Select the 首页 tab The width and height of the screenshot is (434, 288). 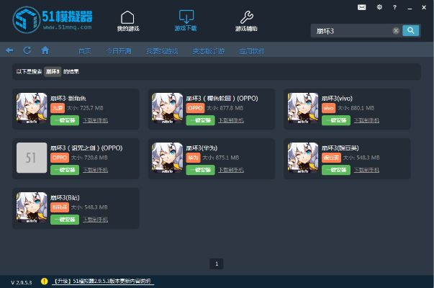85,51
